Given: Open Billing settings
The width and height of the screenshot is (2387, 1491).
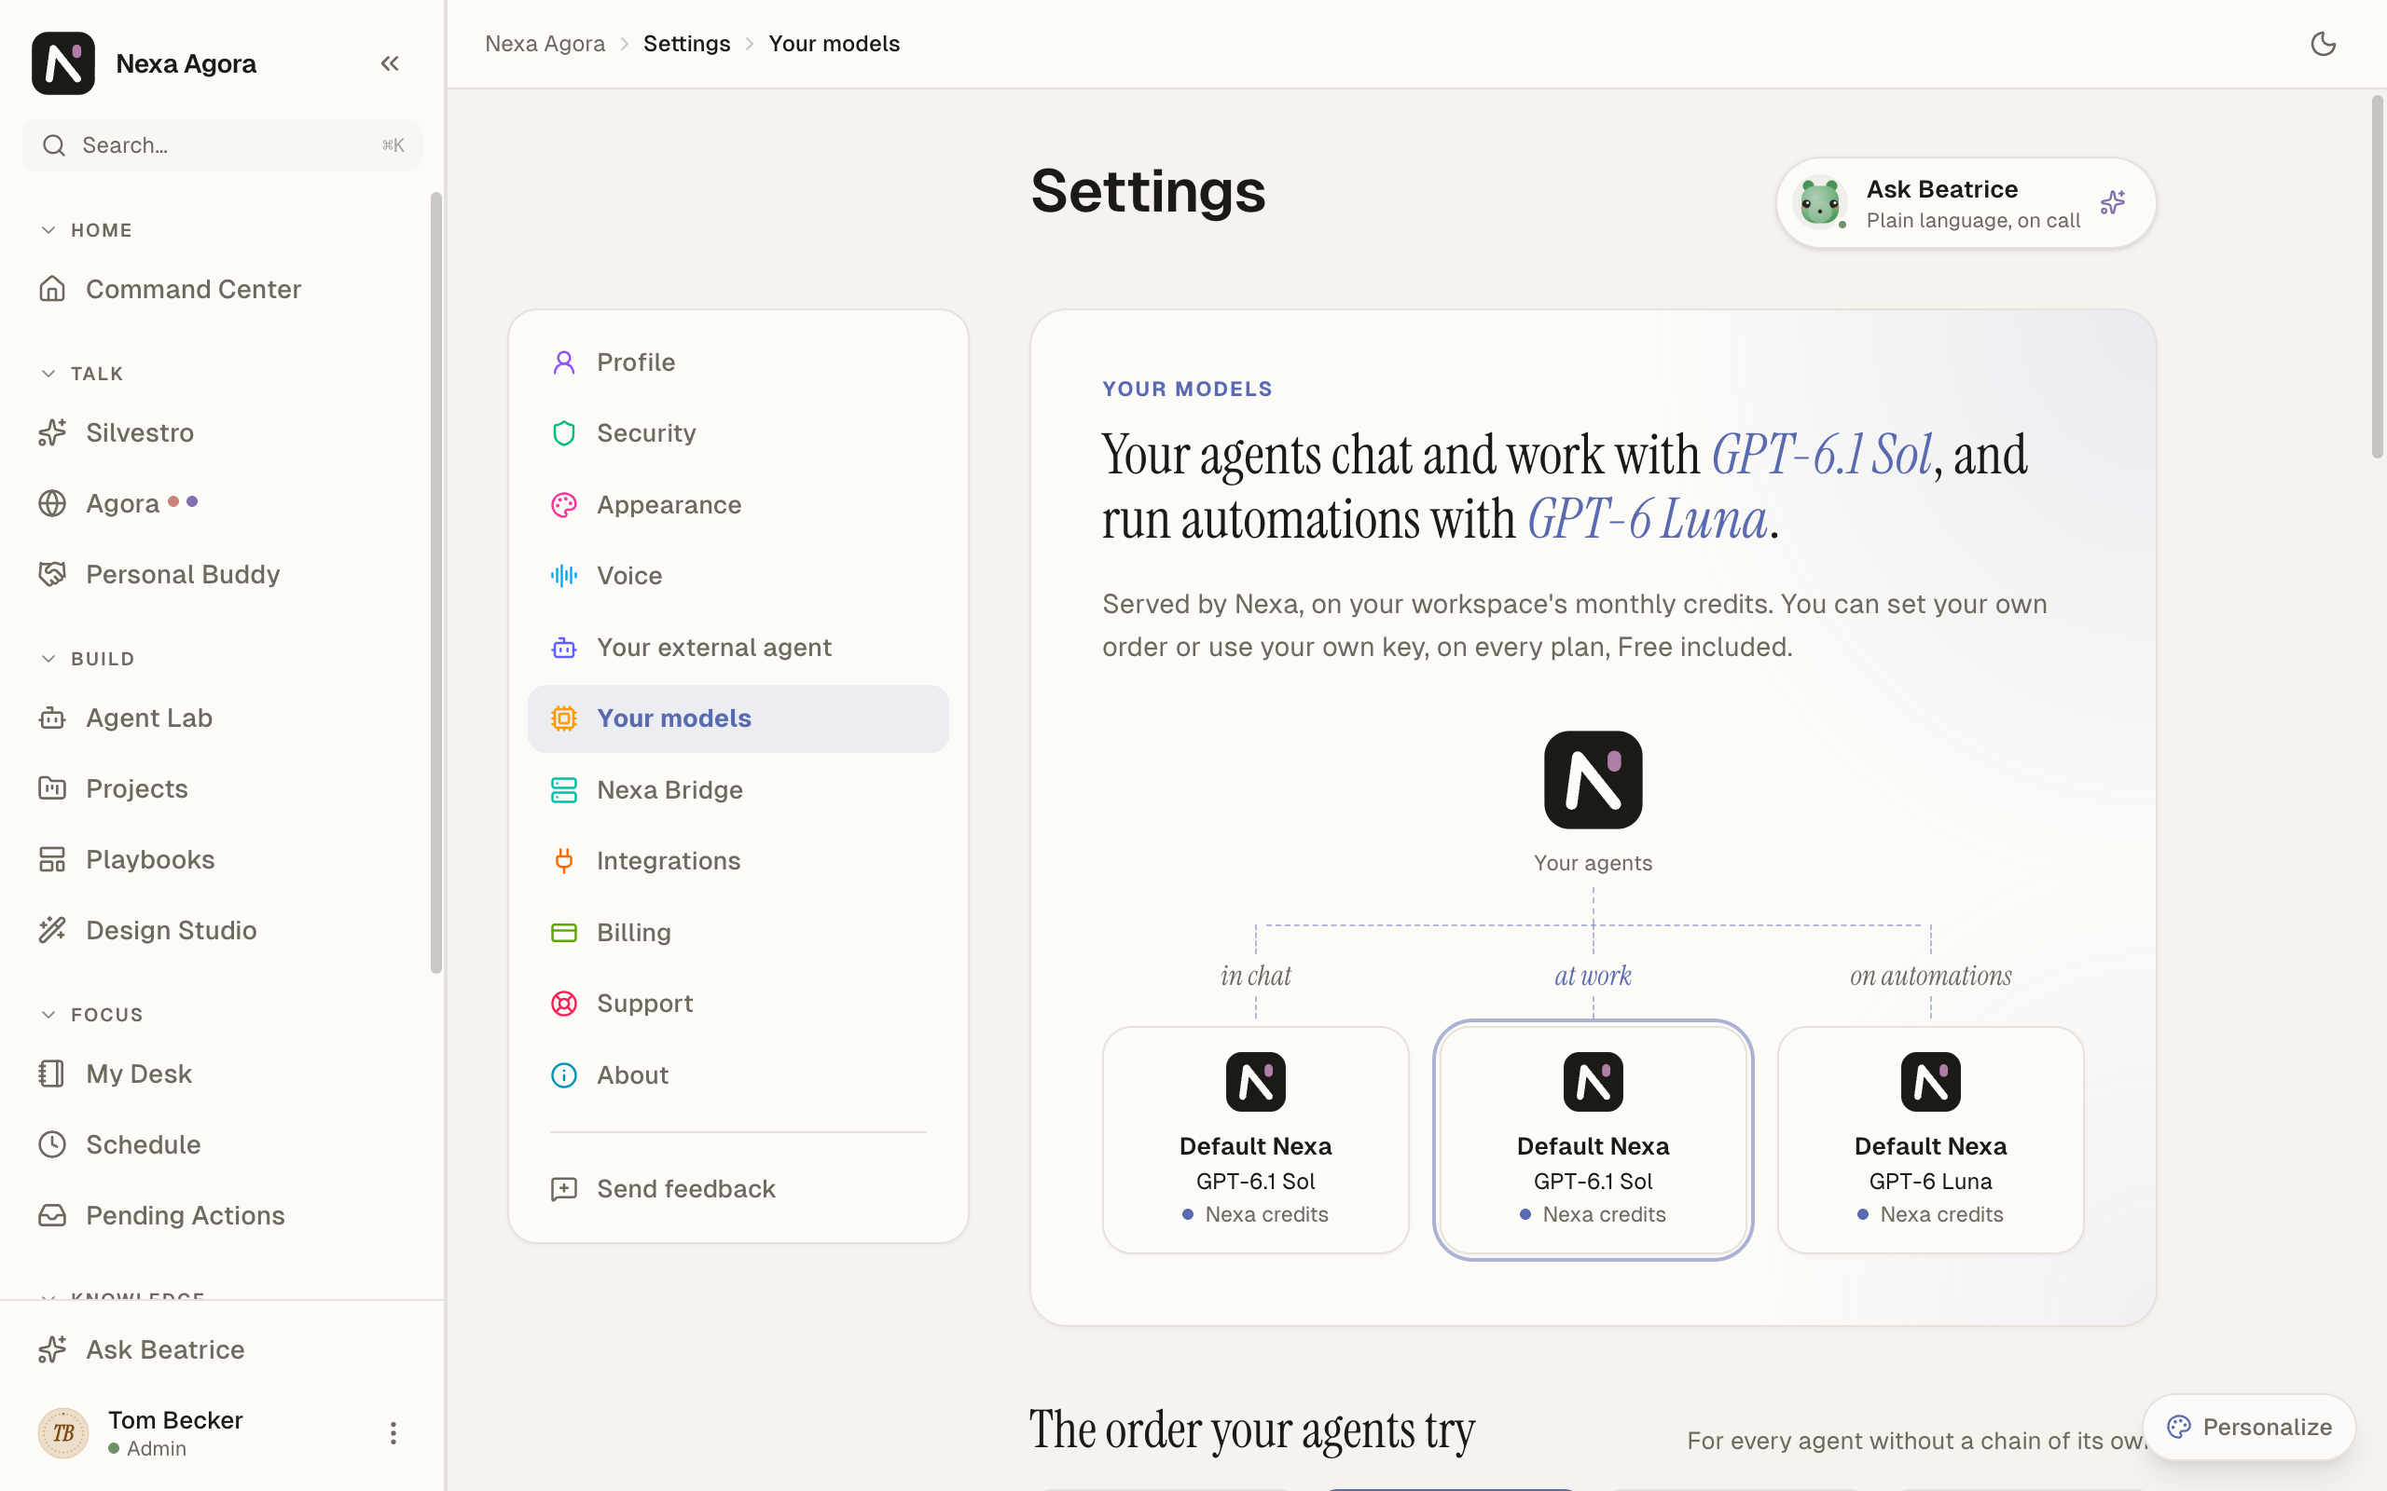Looking at the screenshot, I should coord(738,933).
